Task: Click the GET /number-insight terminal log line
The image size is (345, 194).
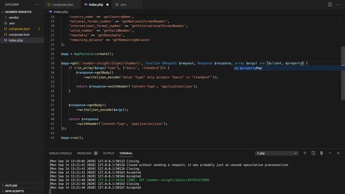Action: tap(129, 180)
